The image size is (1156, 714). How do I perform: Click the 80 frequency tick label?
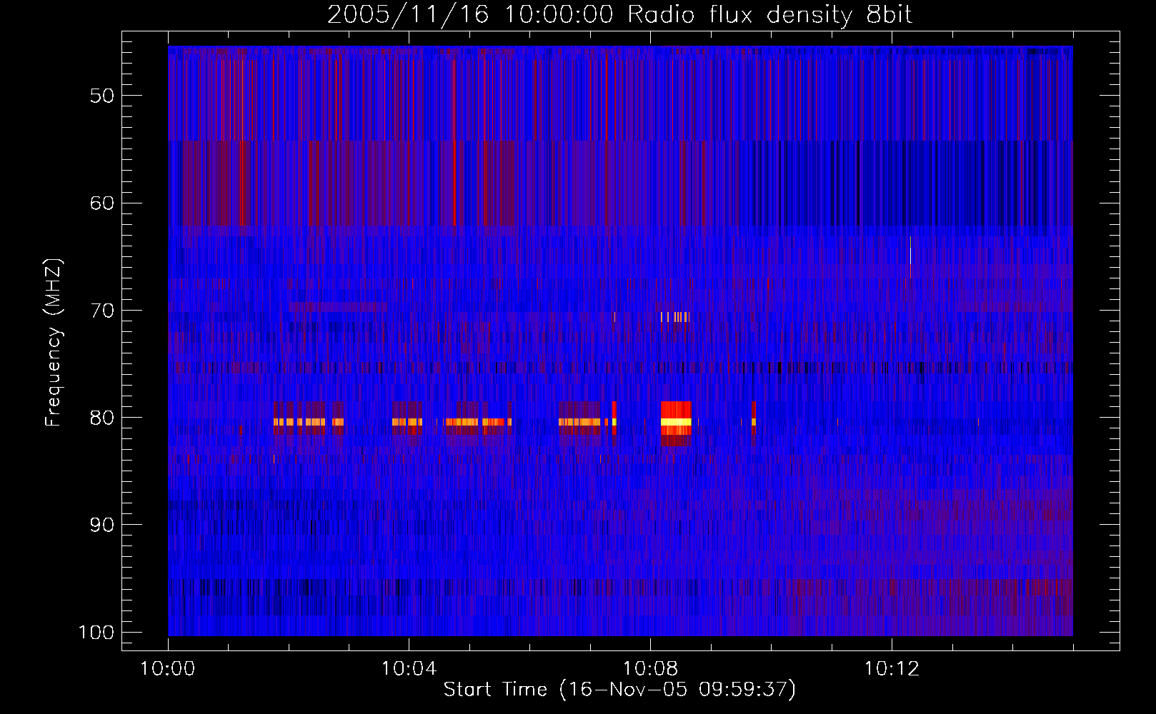102,418
